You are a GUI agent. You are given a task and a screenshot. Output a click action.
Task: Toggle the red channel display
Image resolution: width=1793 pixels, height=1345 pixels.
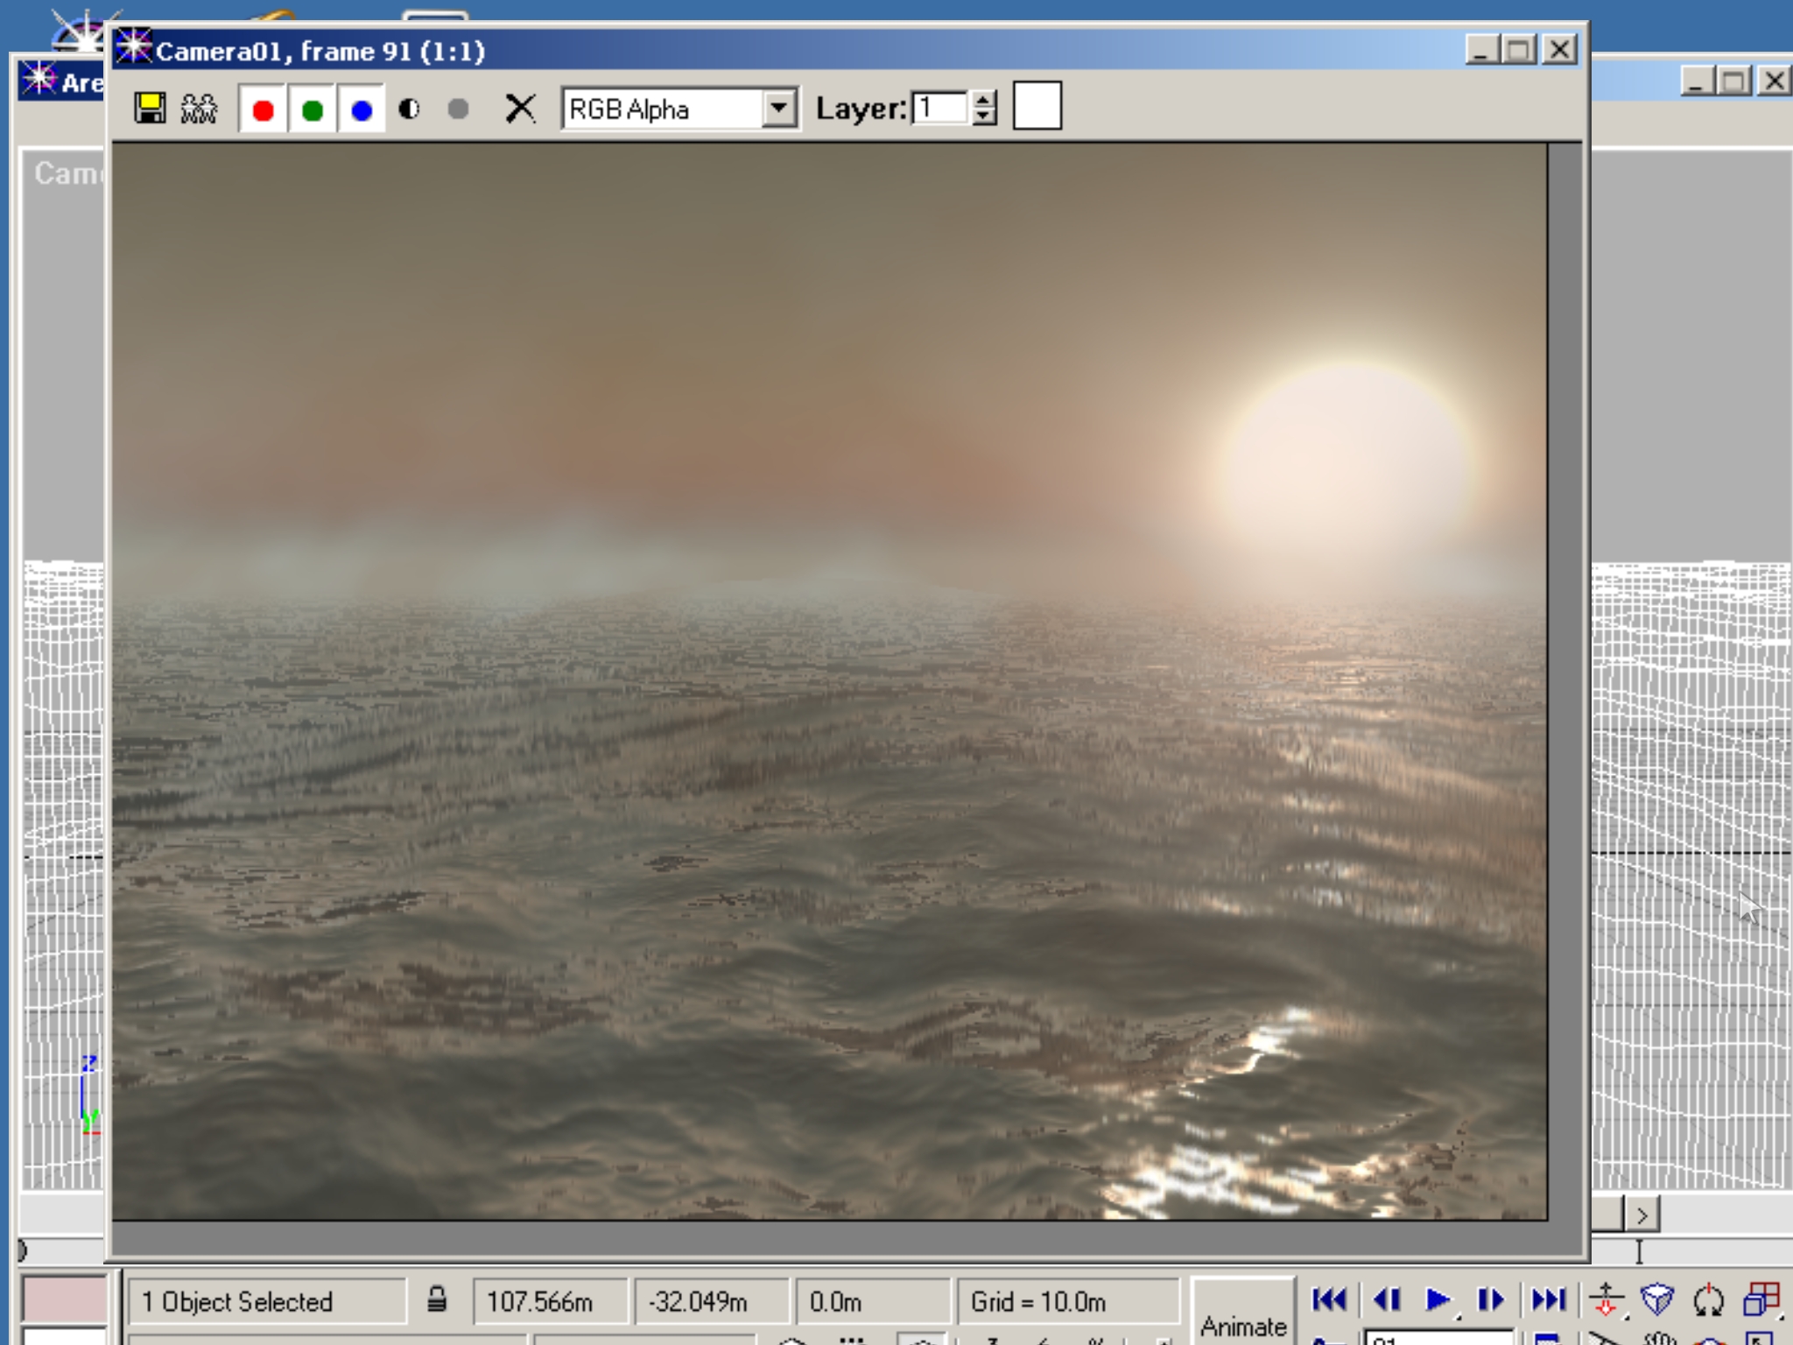click(263, 110)
